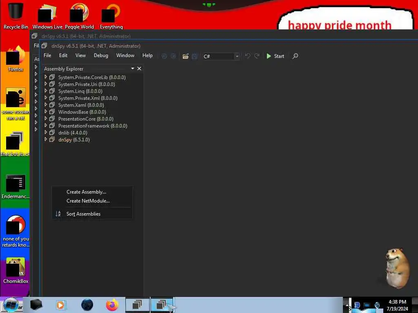The width and height of the screenshot is (418, 313).
Task: Open Firefox from the taskbar
Action: (112, 305)
